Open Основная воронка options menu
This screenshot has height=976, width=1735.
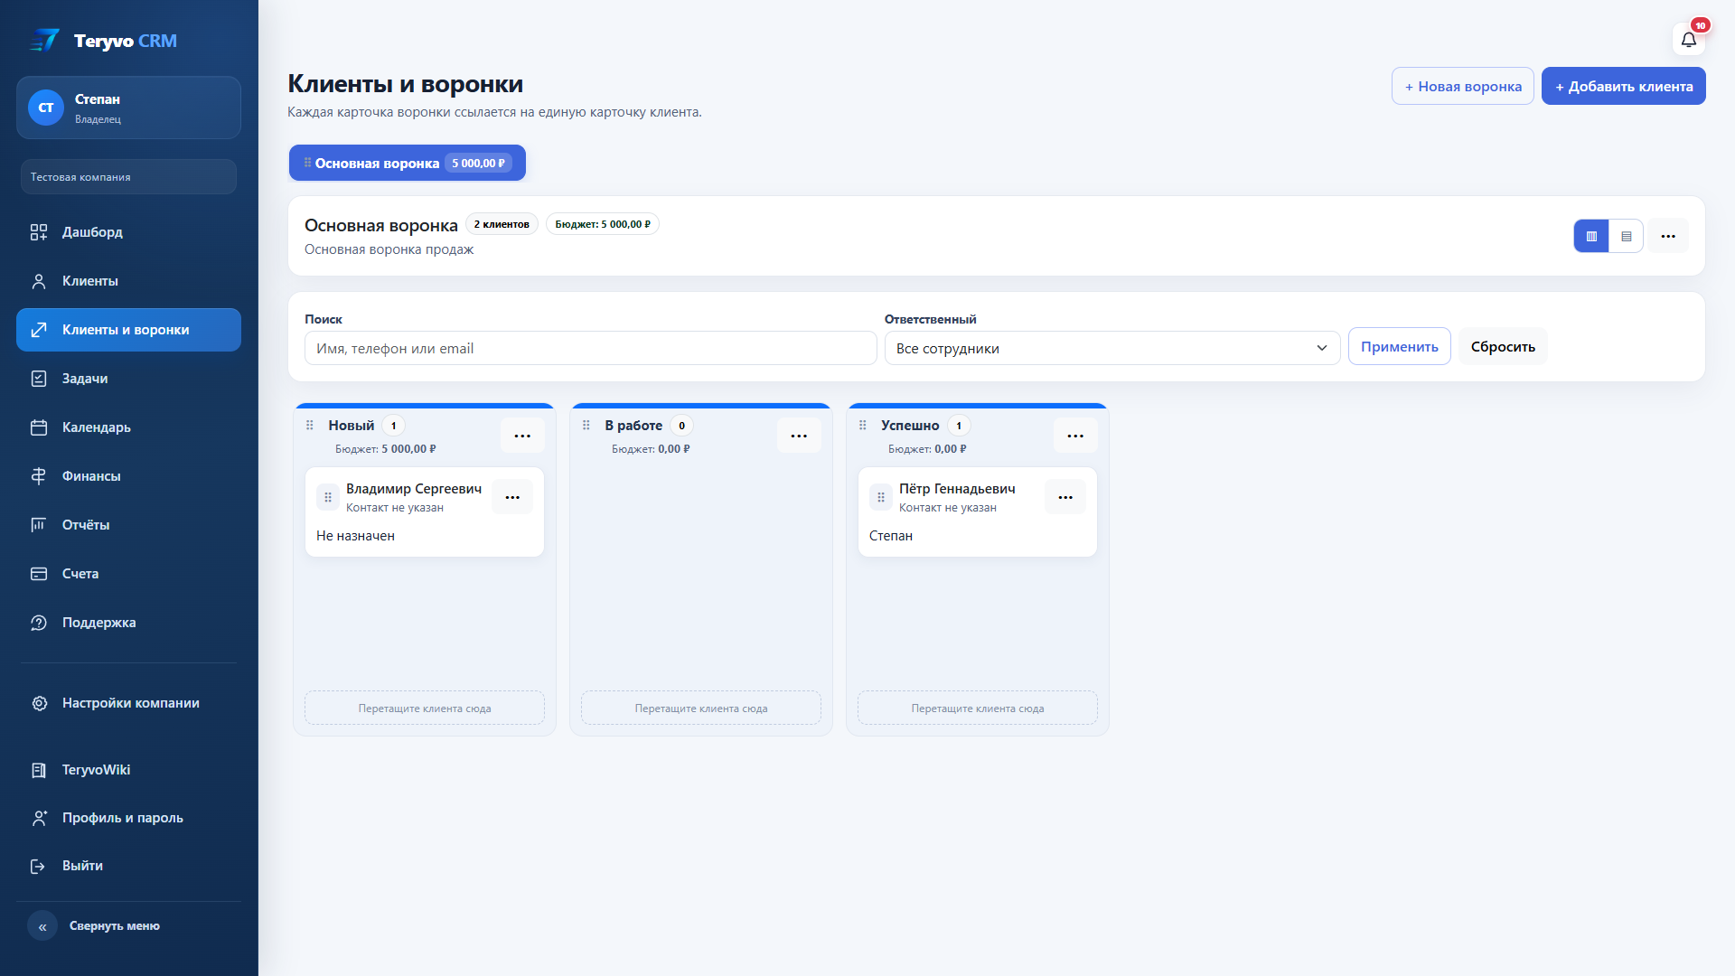1668,237
